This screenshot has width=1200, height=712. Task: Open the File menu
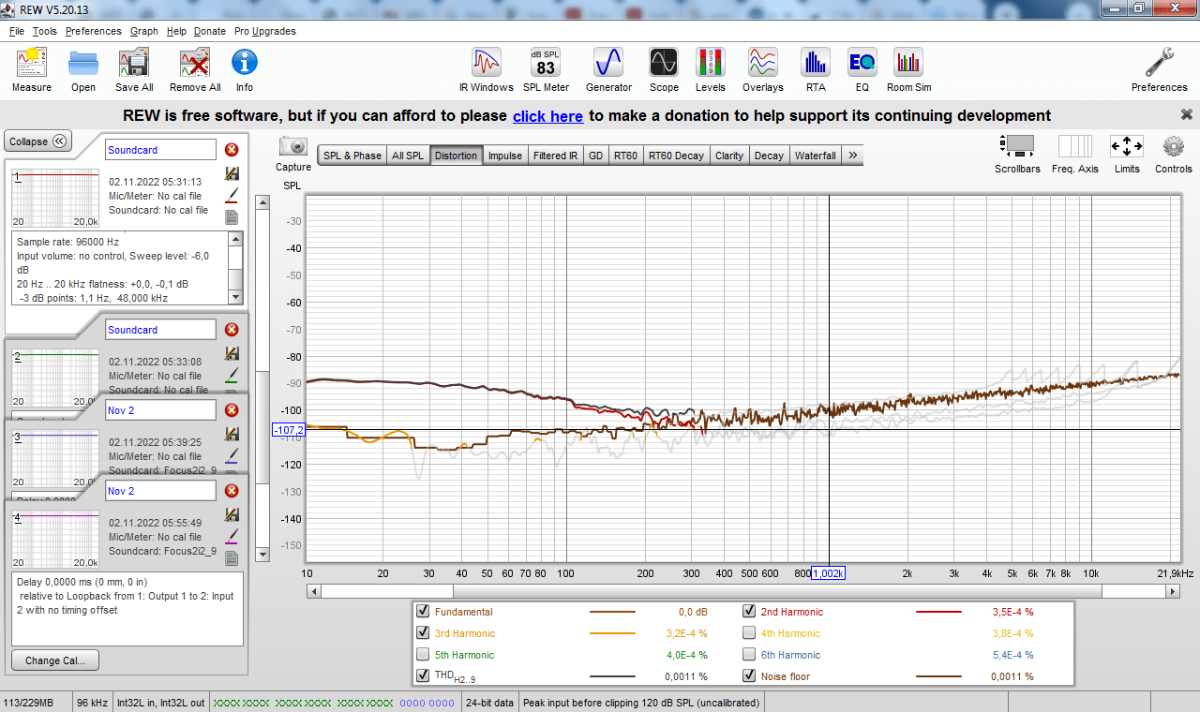click(x=17, y=31)
